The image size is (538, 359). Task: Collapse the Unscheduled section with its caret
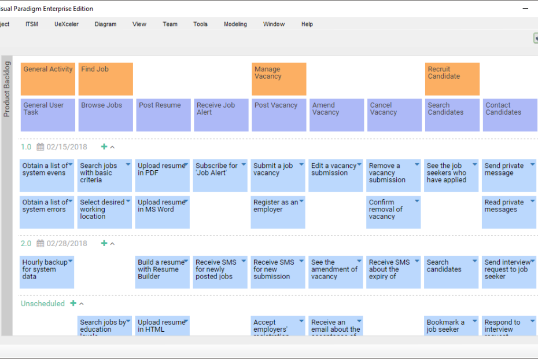pyautogui.click(x=82, y=304)
